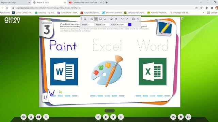Save the annotations with the disk icon

tap(133, 19)
